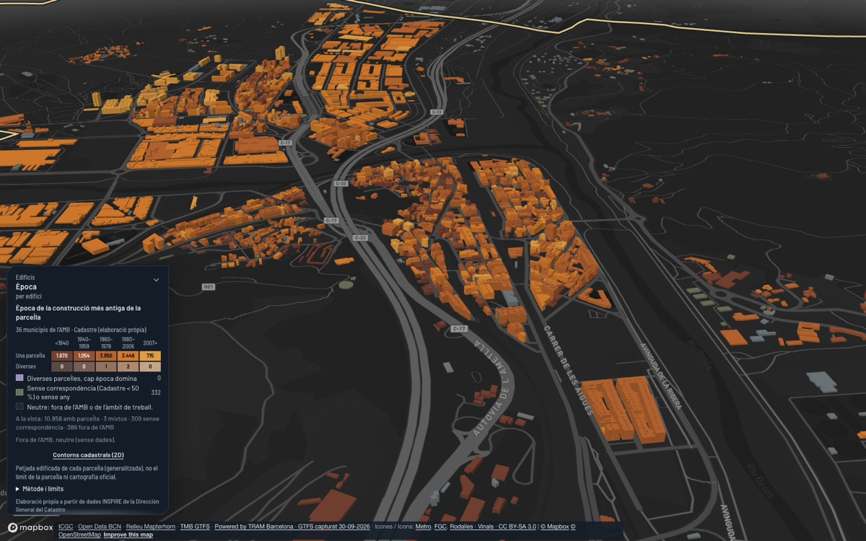Select the Diverses swatch showing 1
The height and width of the screenshot is (541, 866).
[105, 366]
